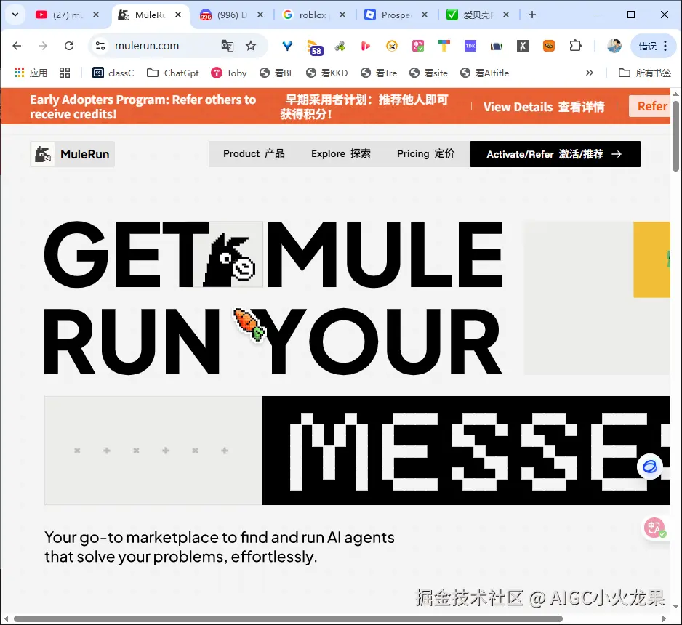The height and width of the screenshot is (625, 682).
Task: Open the 看Altitle bookmark
Action: (x=484, y=73)
